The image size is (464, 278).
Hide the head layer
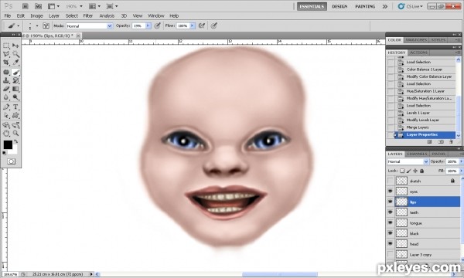[x=391, y=244]
